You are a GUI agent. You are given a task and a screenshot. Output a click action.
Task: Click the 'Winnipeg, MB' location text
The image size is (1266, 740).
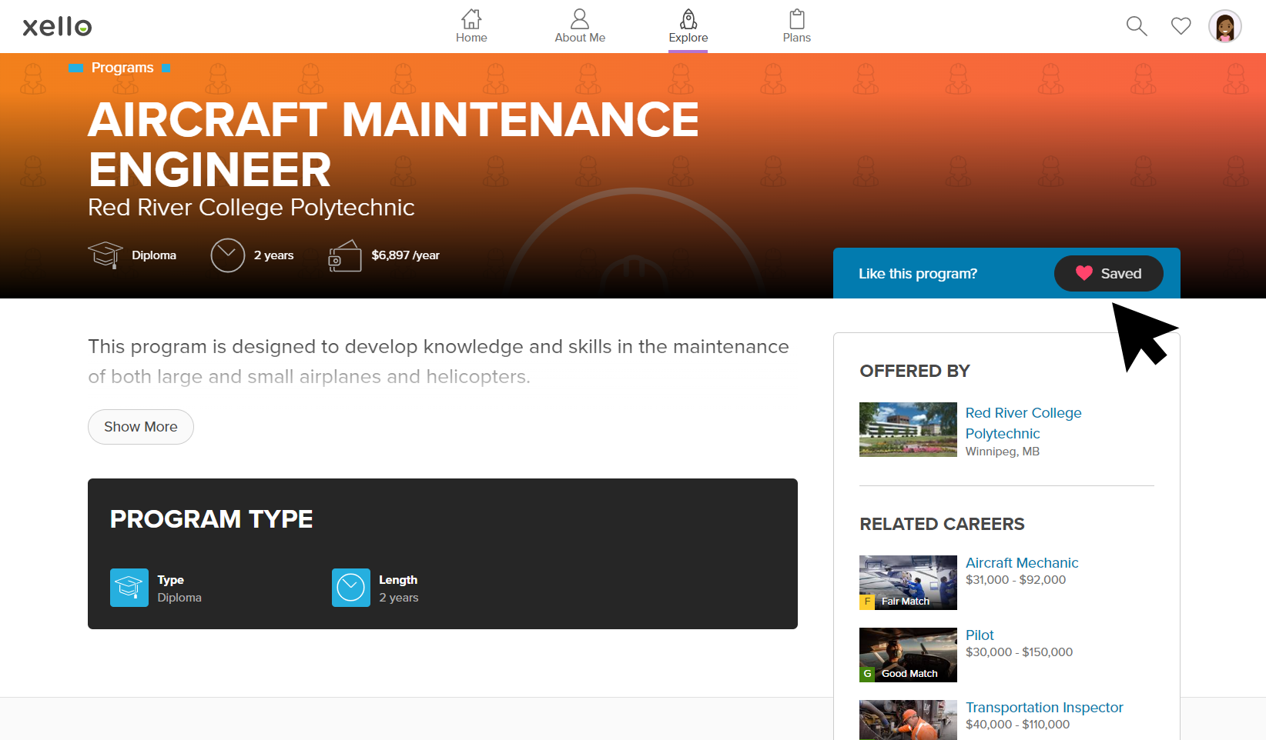(x=1003, y=452)
